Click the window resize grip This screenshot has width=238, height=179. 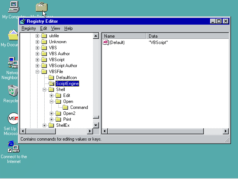227,140
